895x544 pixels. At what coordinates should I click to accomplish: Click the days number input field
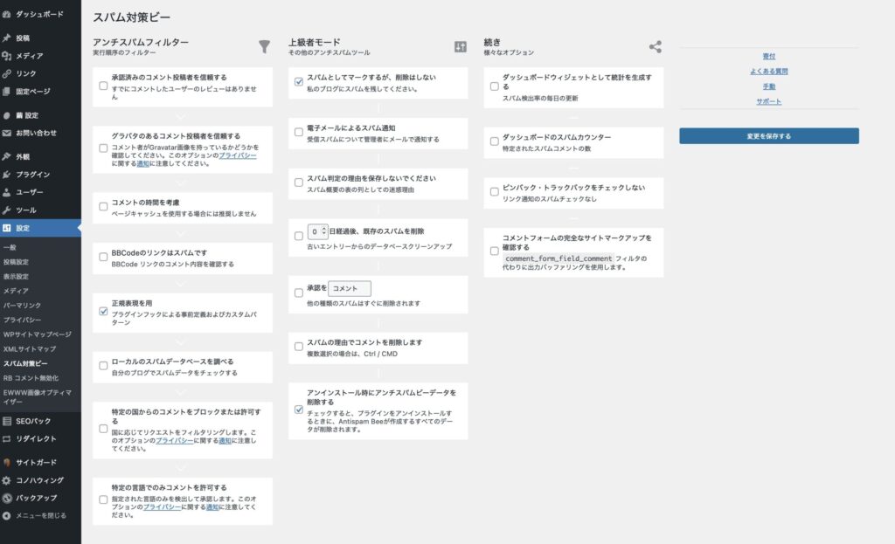point(315,231)
